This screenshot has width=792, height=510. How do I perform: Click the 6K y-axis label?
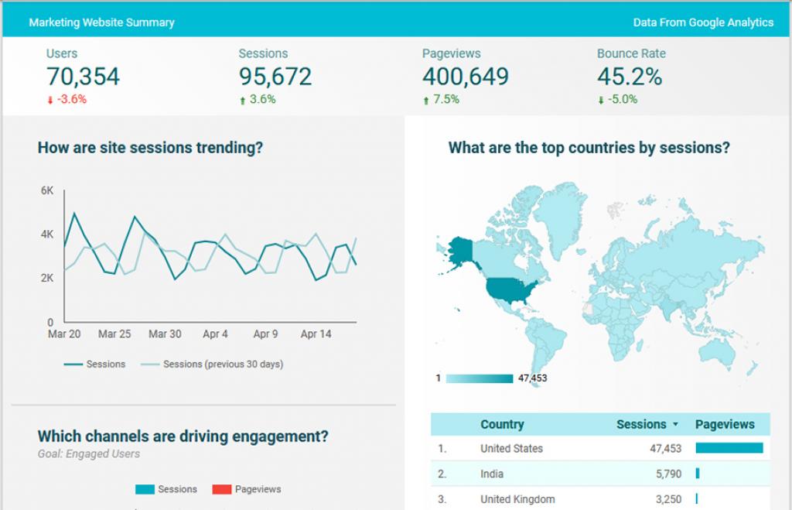(x=47, y=190)
